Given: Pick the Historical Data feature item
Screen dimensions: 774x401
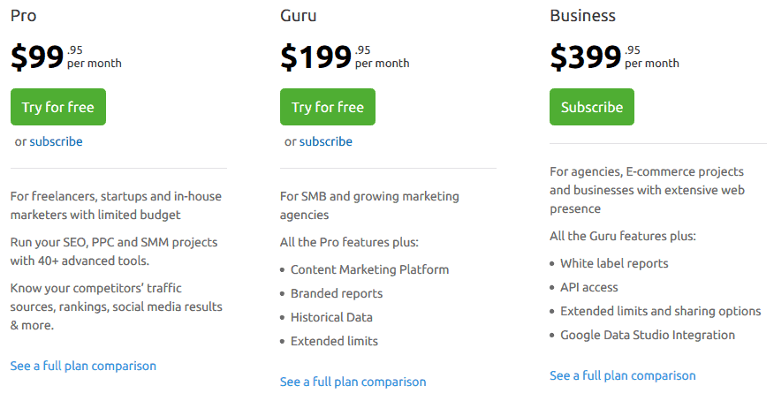Looking at the screenshot, I should pos(331,317).
